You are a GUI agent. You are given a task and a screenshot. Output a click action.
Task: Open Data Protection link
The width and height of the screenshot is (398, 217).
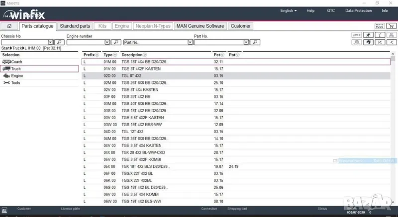pyautogui.click(x=358, y=10)
